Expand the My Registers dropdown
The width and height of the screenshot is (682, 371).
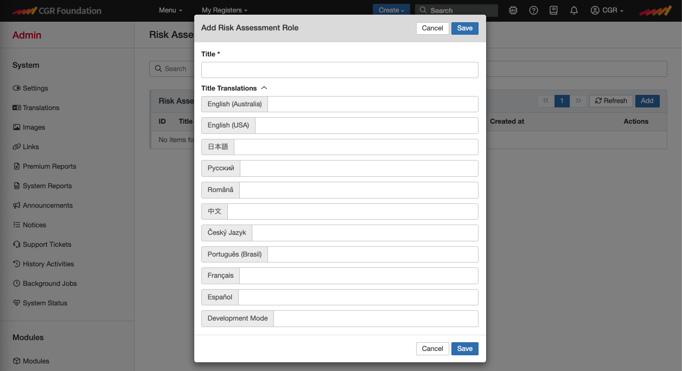[x=224, y=10]
